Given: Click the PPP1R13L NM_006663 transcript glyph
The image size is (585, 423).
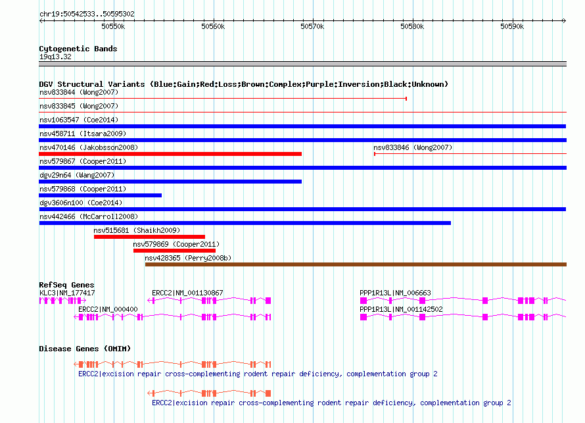Looking at the screenshot, I should 463,301.
